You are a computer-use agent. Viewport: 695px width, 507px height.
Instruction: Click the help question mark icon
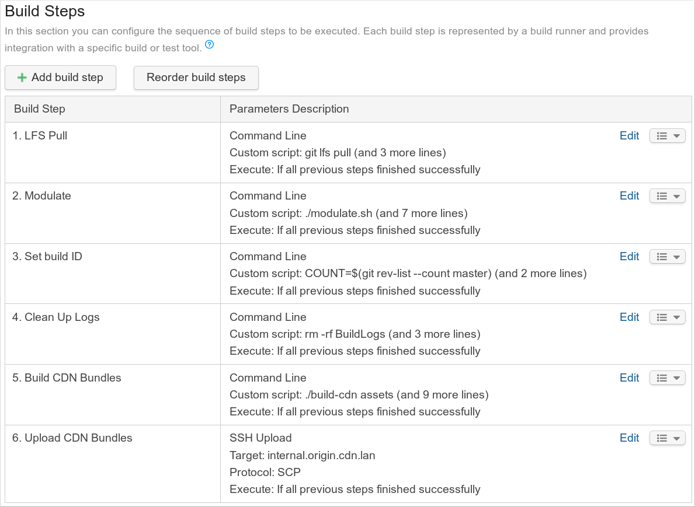coord(209,45)
